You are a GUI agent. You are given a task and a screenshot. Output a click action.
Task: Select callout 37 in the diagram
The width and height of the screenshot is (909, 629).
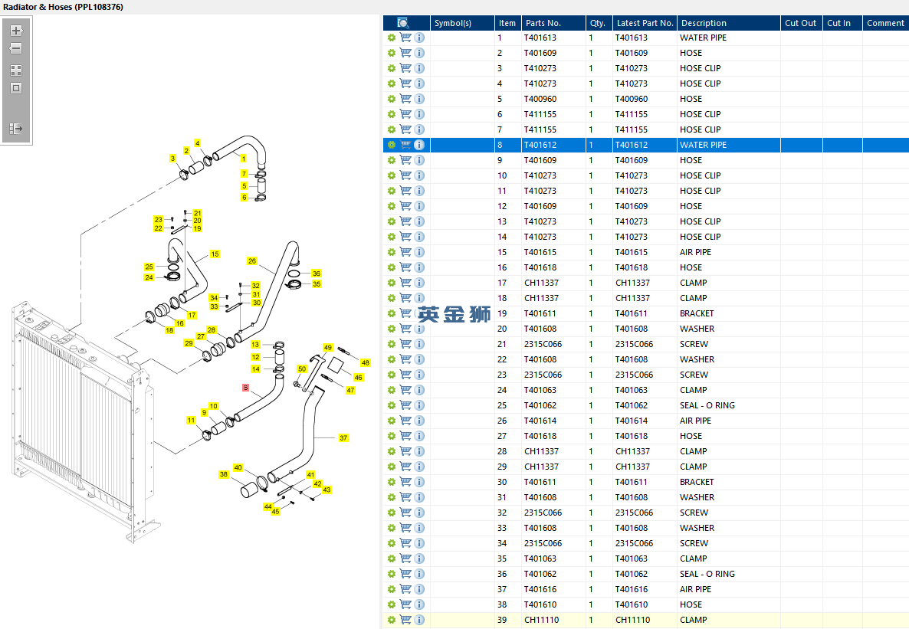(x=344, y=438)
